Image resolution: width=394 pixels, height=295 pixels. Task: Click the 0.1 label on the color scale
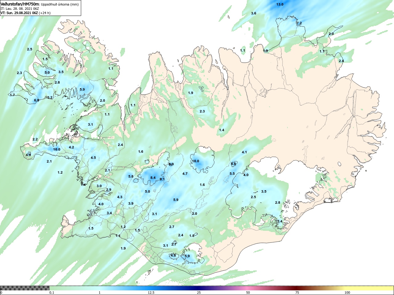[x=52, y=293]
